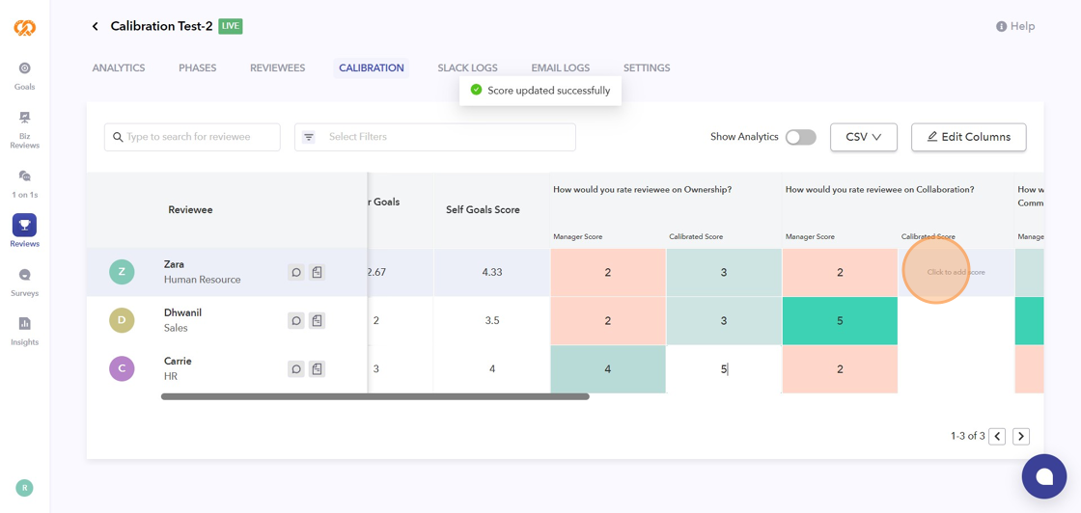Screen dimensions: 1081x513
Task: Click the Edit Columns button
Action: click(x=968, y=137)
